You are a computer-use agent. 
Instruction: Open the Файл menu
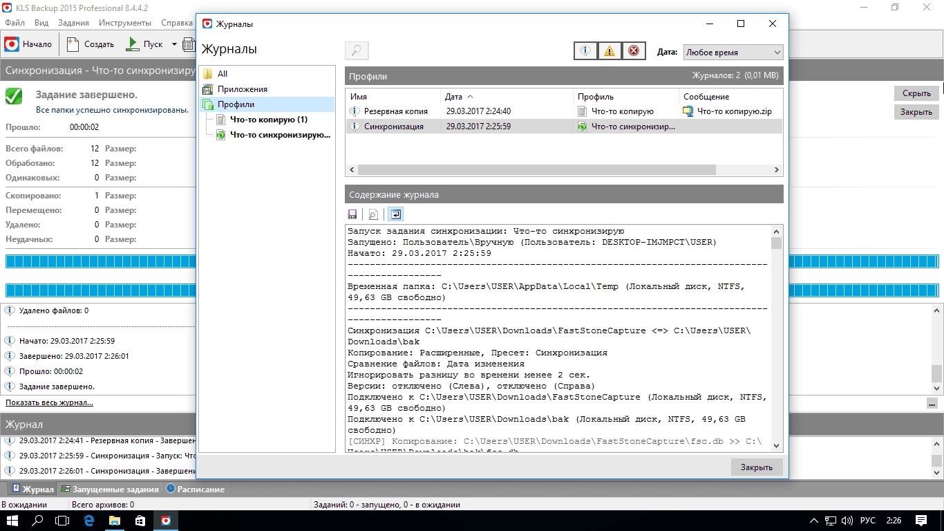(x=15, y=23)
